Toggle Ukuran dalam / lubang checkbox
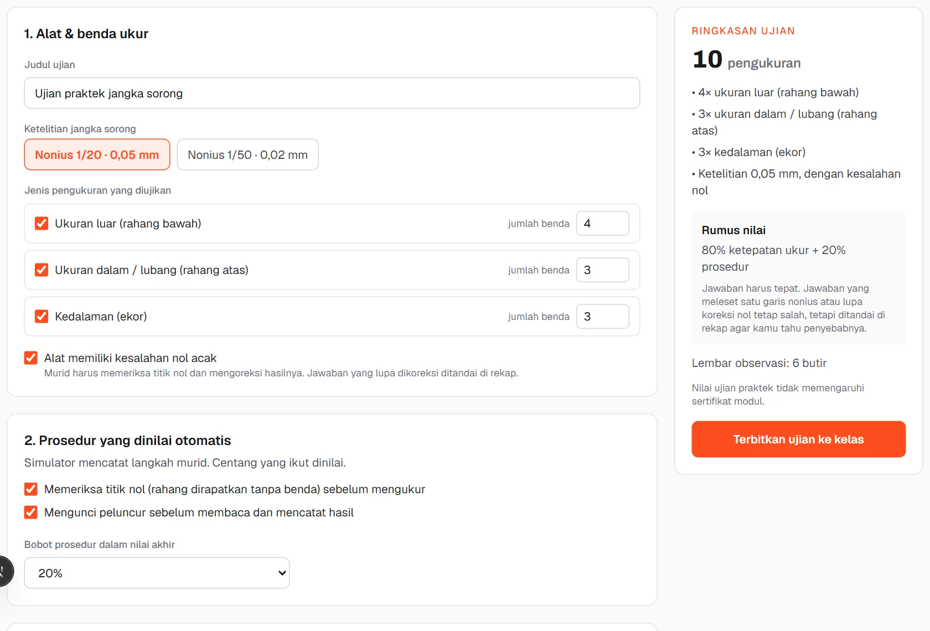Image resolution: width=930 pixels, height=631 pixels. coord(42,270)
